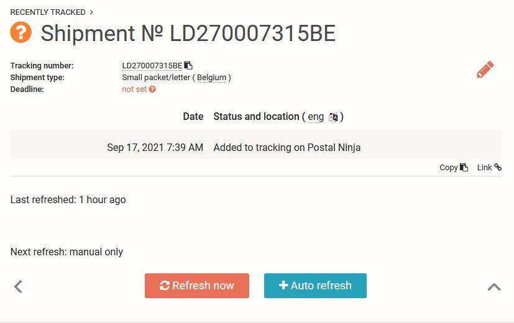Go back using the left chevron arrow
This screenshot has height=323, width=514.
[19, 286]
